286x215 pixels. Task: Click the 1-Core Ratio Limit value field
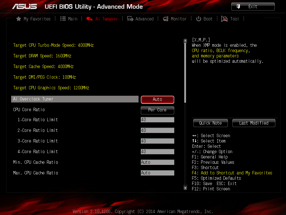158,120
